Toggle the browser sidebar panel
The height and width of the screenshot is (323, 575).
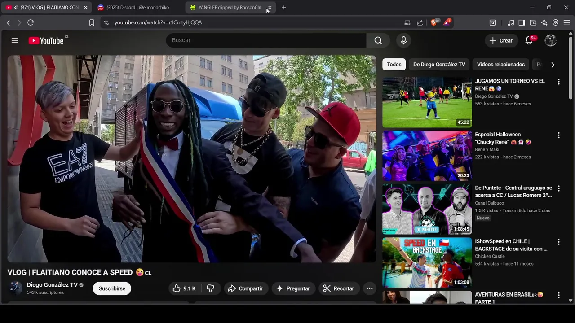(522, 22)
